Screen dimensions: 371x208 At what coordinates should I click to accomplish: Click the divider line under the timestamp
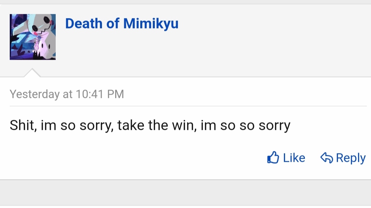[188, 106]
